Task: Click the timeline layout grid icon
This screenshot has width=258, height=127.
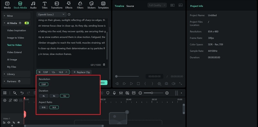Action: pyautogui.click(x=5, y=93)
